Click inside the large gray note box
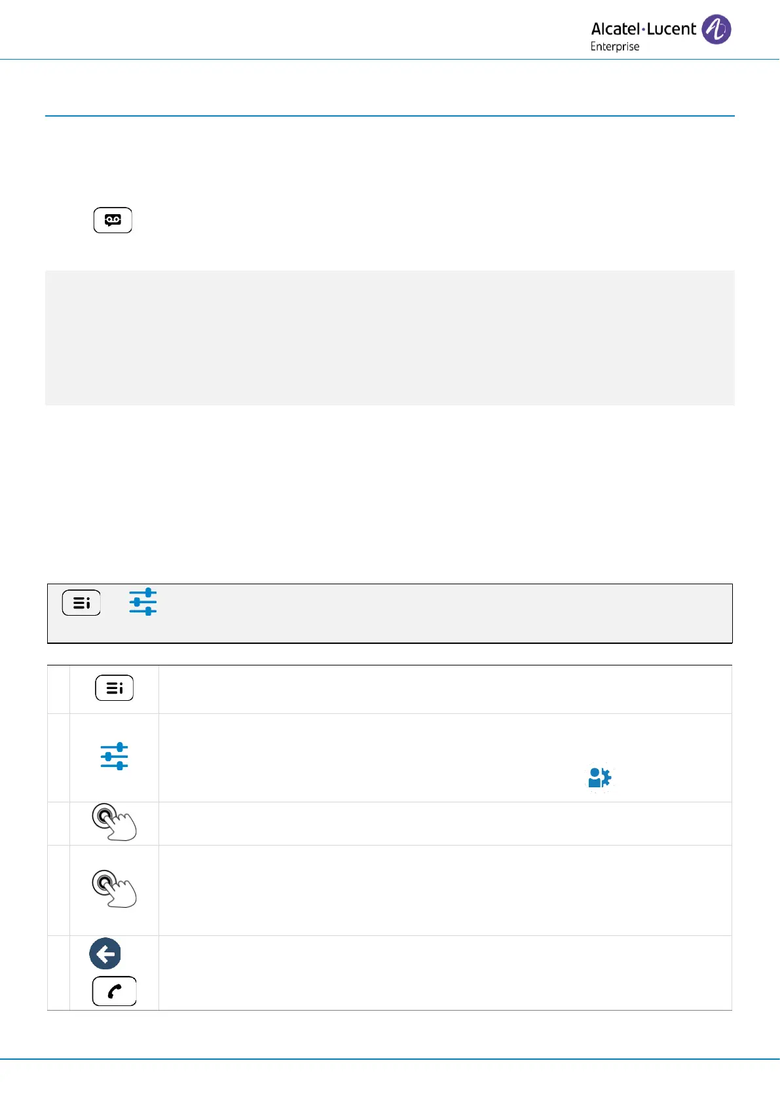The height and width of the screenshot is (1103, 780). click(390, 337)
